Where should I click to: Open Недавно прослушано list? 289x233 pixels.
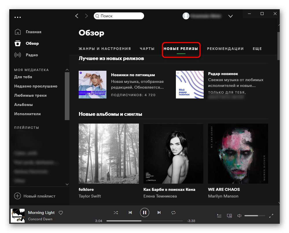pos(36,86)
